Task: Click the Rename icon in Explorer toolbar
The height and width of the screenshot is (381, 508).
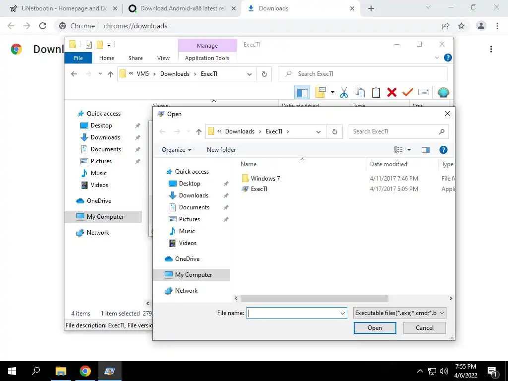Action: tap(424, 92)
